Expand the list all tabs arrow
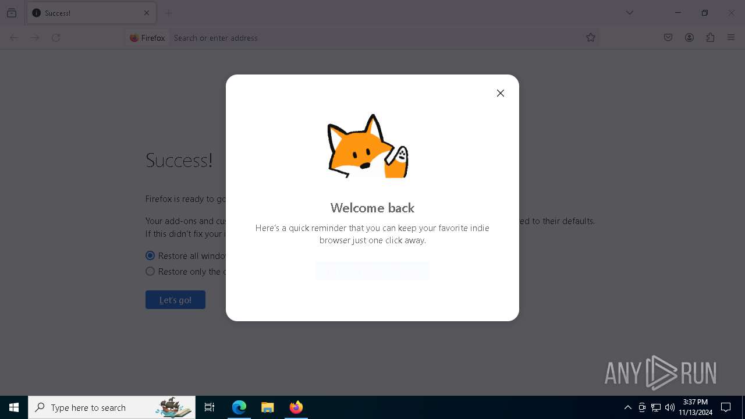The image size is (745, 419). (x=630, y=13)
